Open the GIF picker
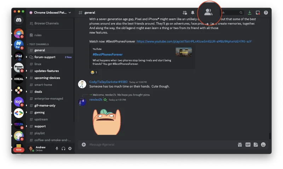The image size is (283, 169). (x=248, y=145)
